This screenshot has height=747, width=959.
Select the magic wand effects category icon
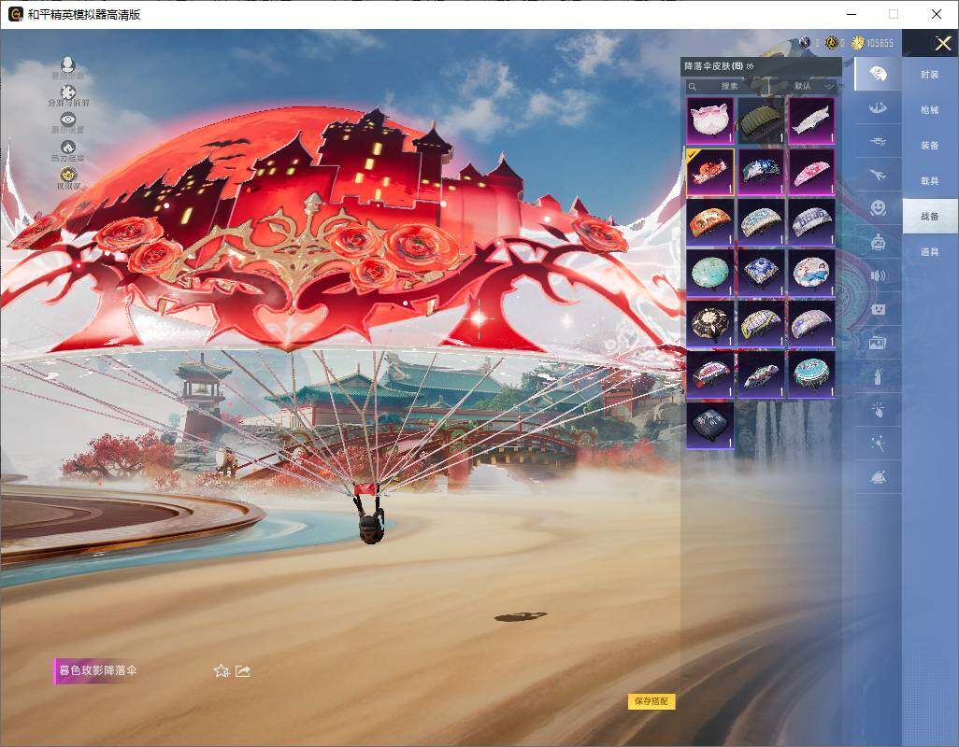click(x=877, y=444)
